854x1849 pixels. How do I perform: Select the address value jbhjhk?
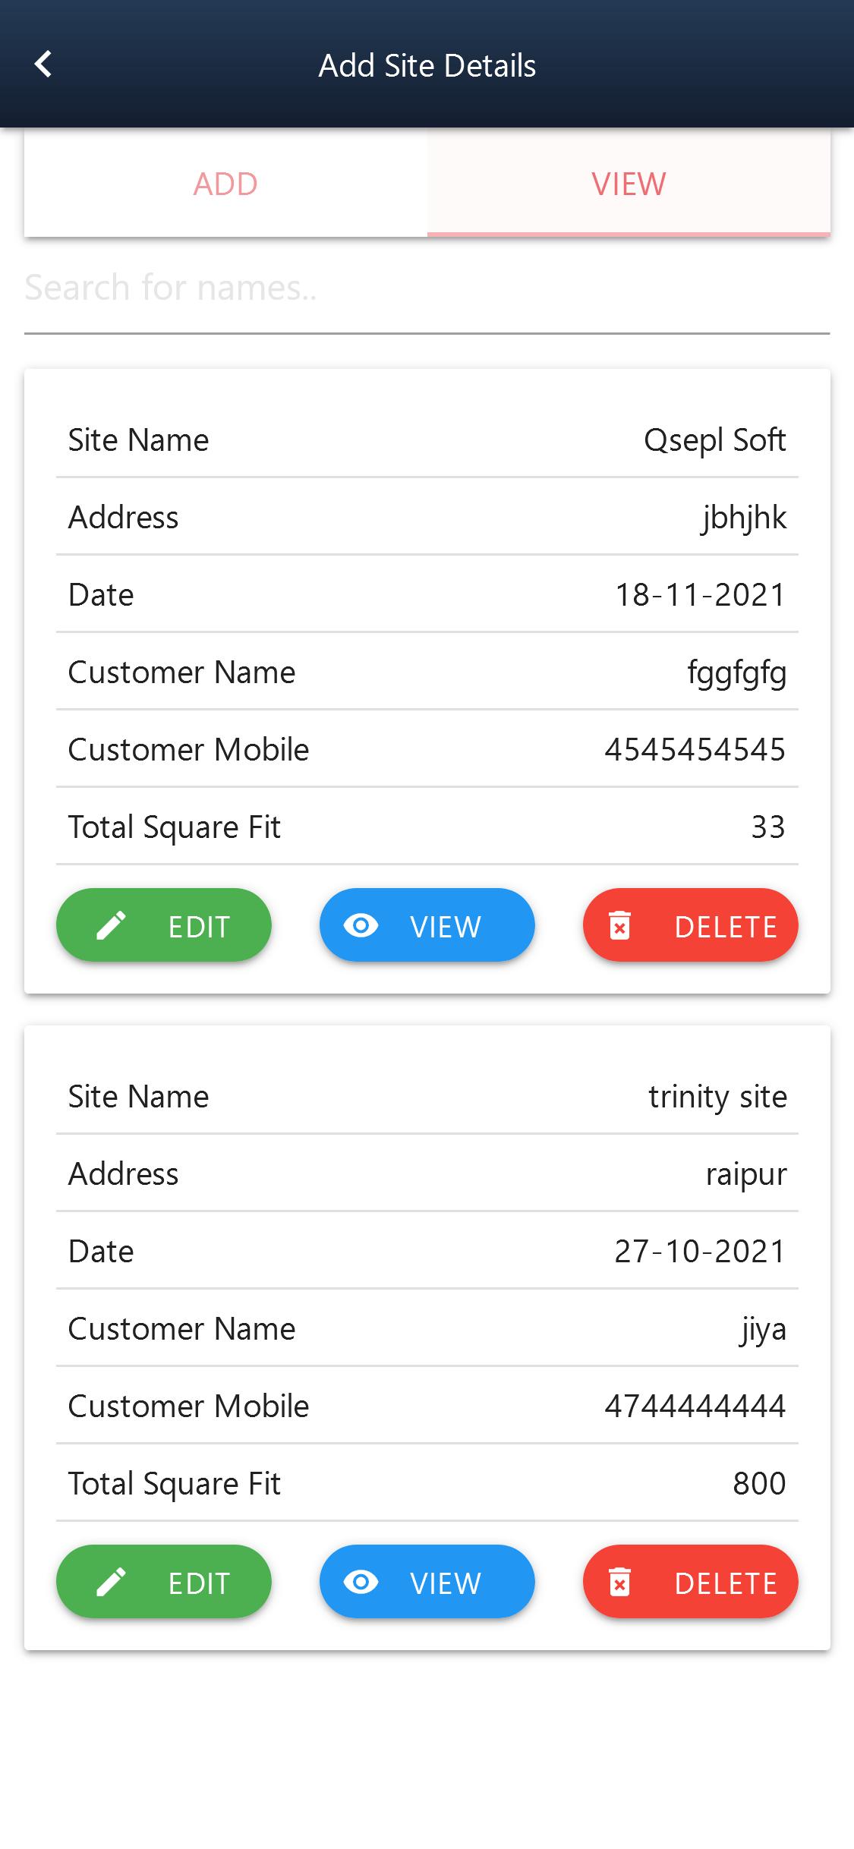744,518
